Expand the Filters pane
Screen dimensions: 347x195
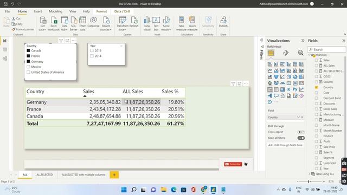pyautogui.click(x=261, y=40)
